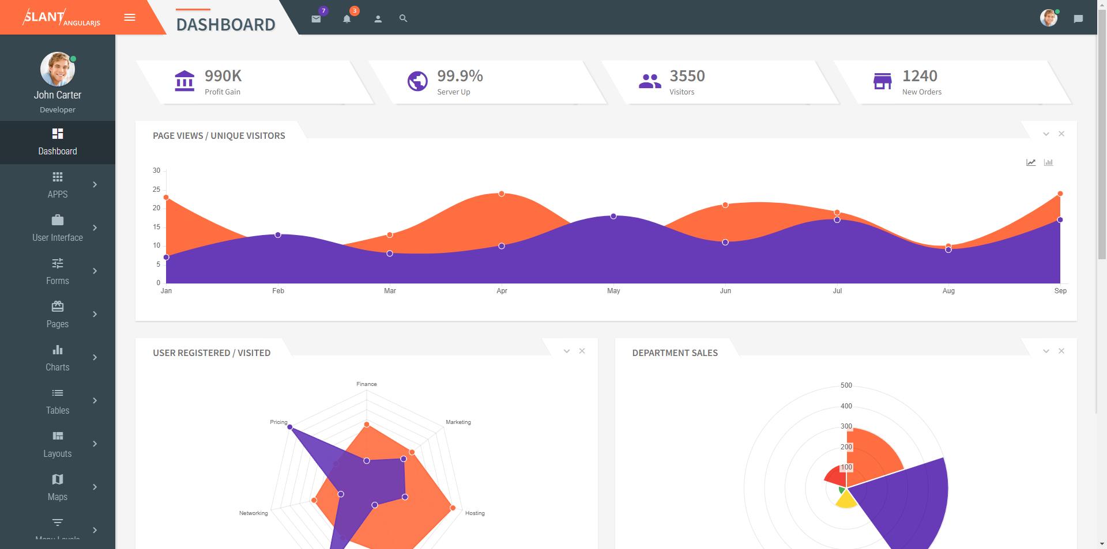This screenshot has height=549, width=1107.
Task: Click John Carter's sidebar profile photo
Action: pos(58,69)
